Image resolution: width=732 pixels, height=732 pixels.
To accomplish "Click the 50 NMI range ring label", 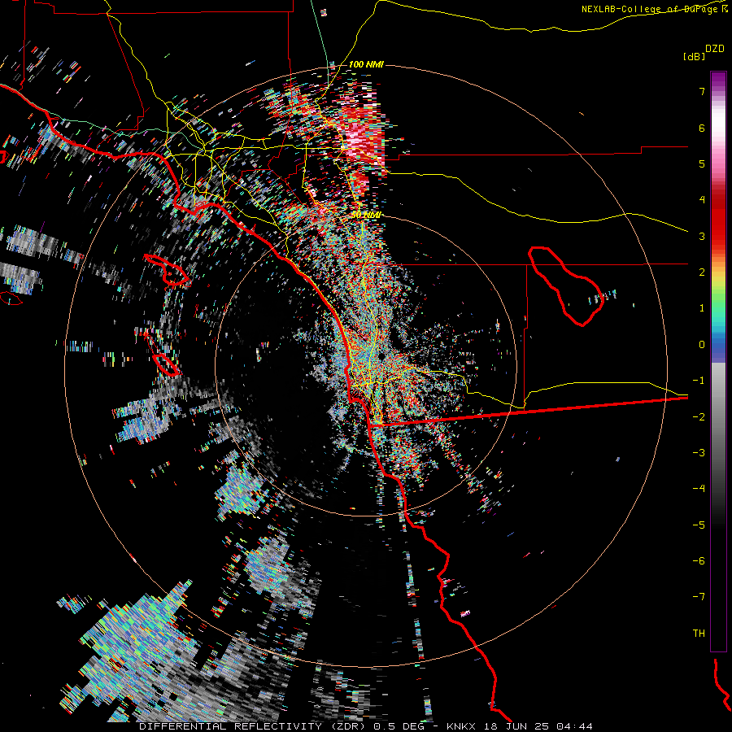I will (367, 215).
